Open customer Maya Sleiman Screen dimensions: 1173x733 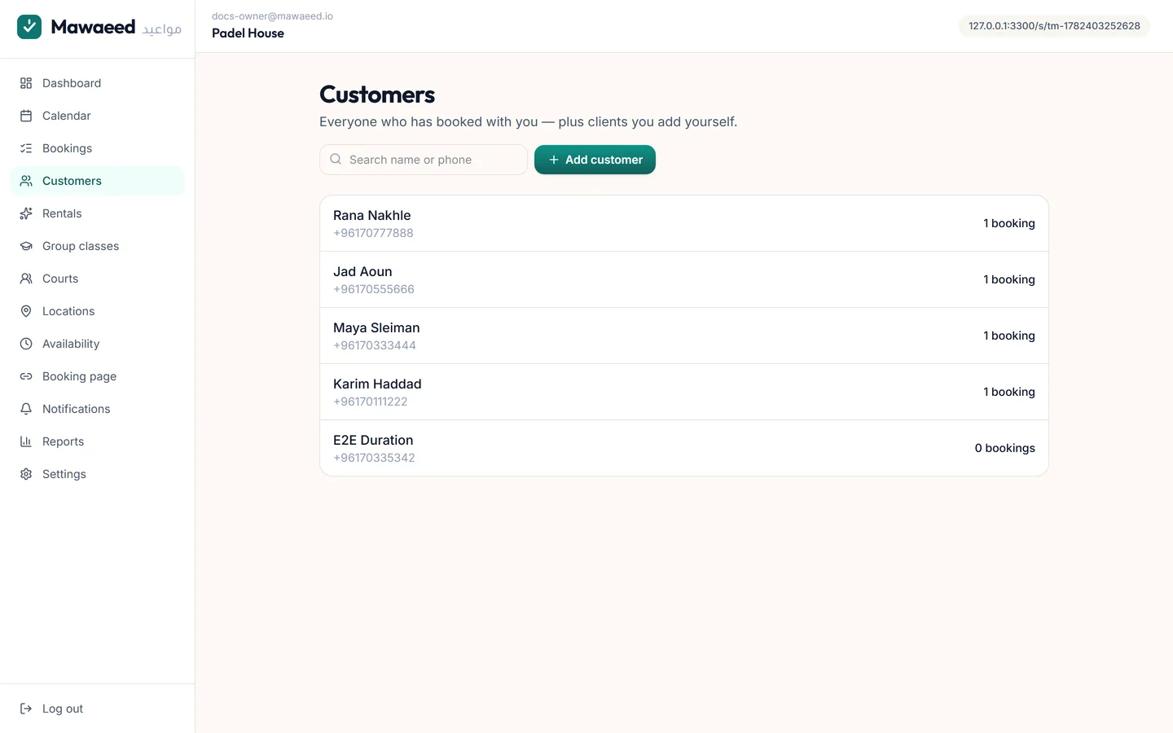click(684, 336)
